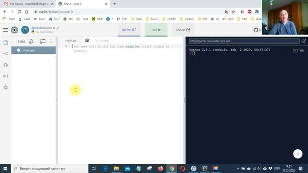
Task: Open the Windows Start menu
Action: (x=5, y=169)
